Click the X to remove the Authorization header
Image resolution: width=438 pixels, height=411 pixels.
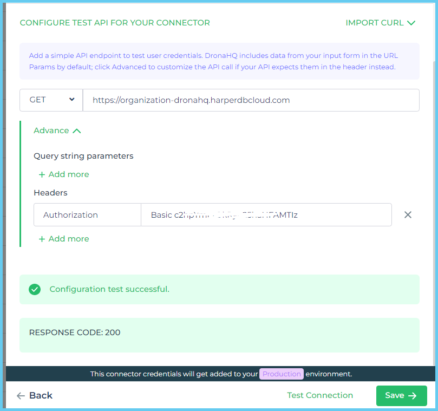tap(408, 214)
